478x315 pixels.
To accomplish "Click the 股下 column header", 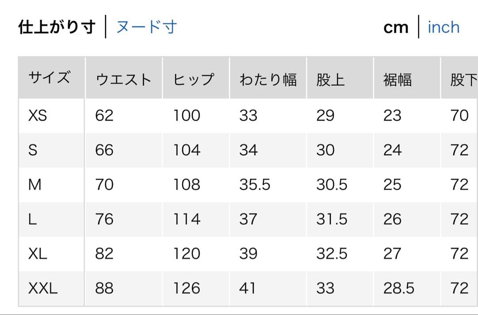I will tap(463, 80).
